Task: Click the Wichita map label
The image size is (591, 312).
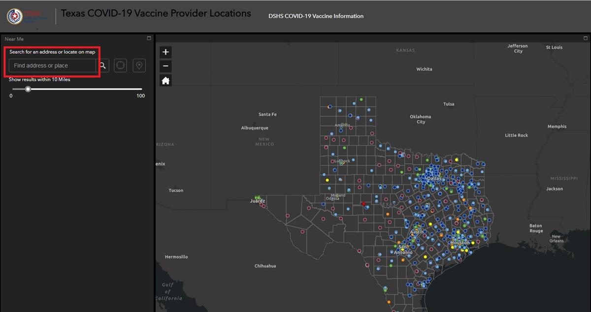Action: tap(424, 69)
